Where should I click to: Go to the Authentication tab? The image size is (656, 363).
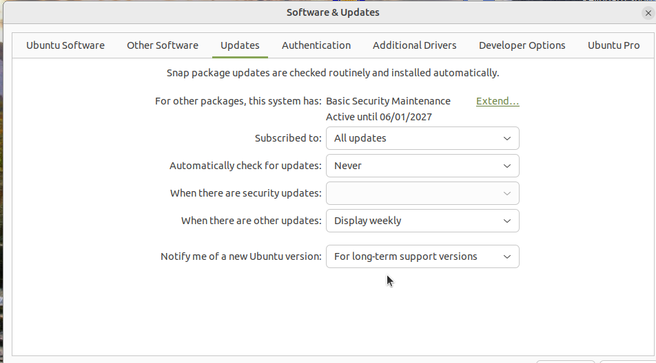point(316,45)
